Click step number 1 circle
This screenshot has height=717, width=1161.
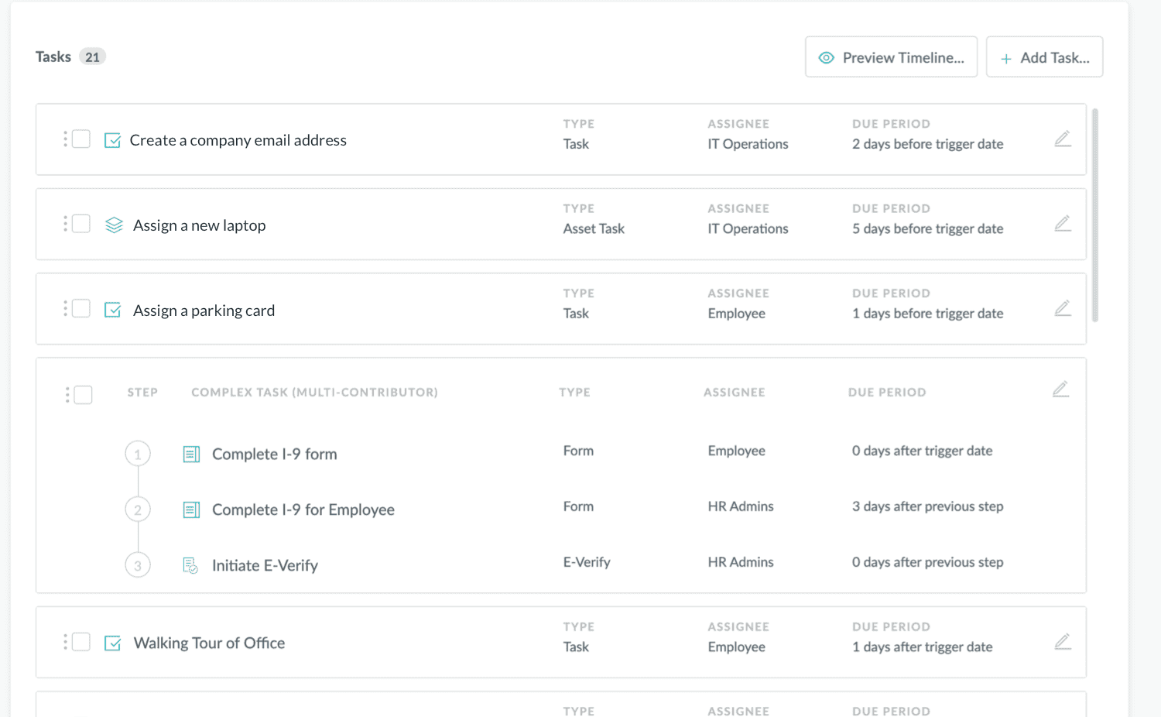[138, 454]
